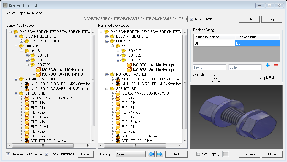Click the NUT-BOLT-WASHER folder icon in Renamed Workspace
287x162 pixels.
112,74
